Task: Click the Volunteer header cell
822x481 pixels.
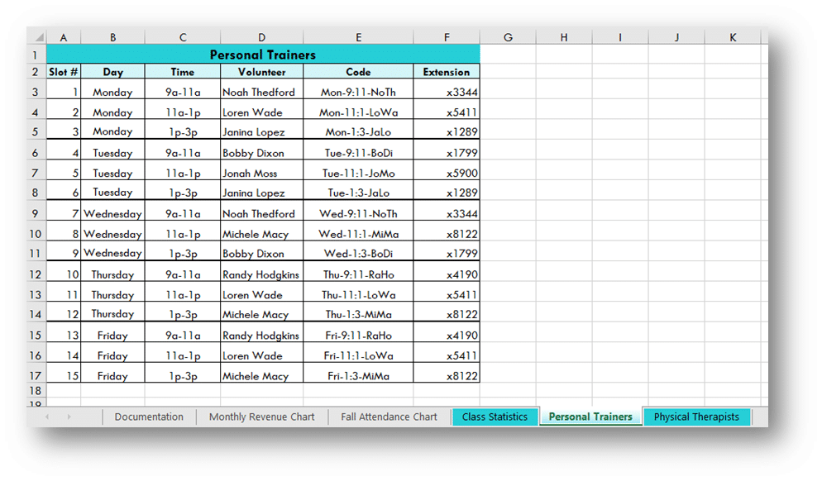Action: click(261, 72)
